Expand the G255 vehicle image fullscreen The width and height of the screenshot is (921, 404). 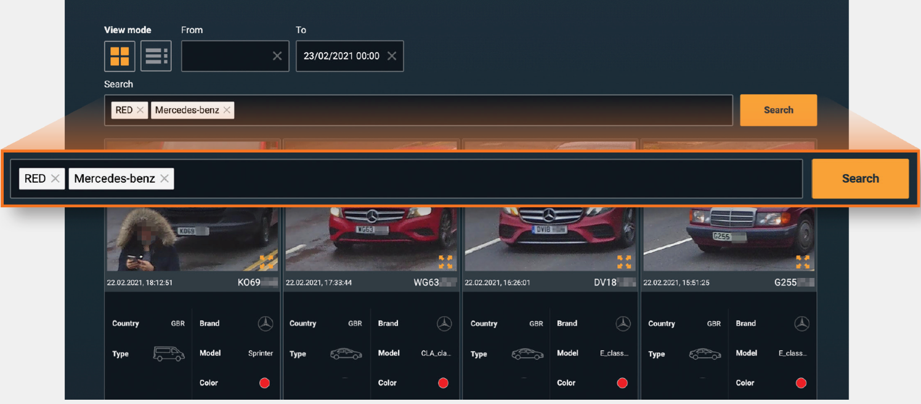tap(803, 261)
